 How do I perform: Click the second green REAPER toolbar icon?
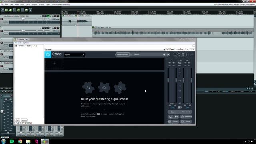coord(6,10)
